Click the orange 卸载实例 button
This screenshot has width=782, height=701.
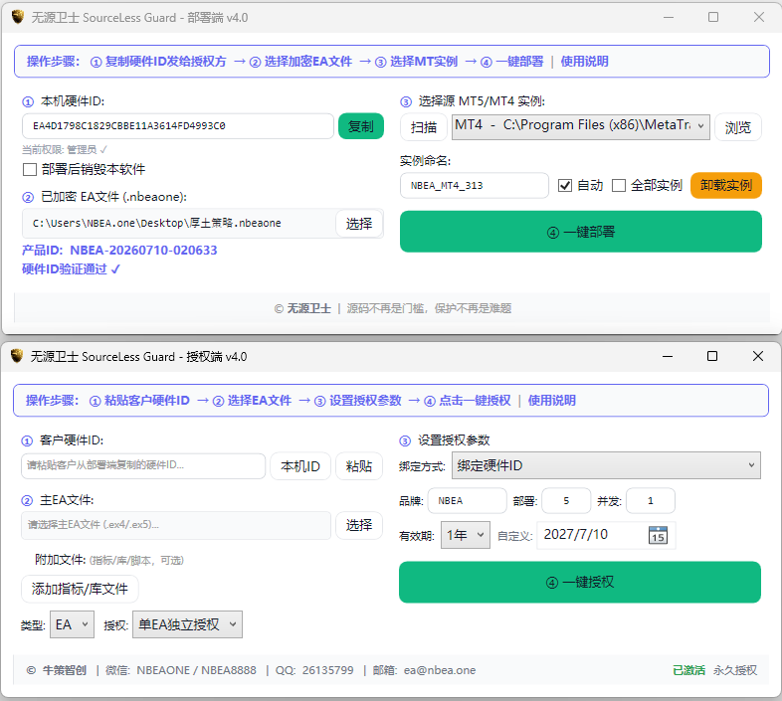coord(725,186)
